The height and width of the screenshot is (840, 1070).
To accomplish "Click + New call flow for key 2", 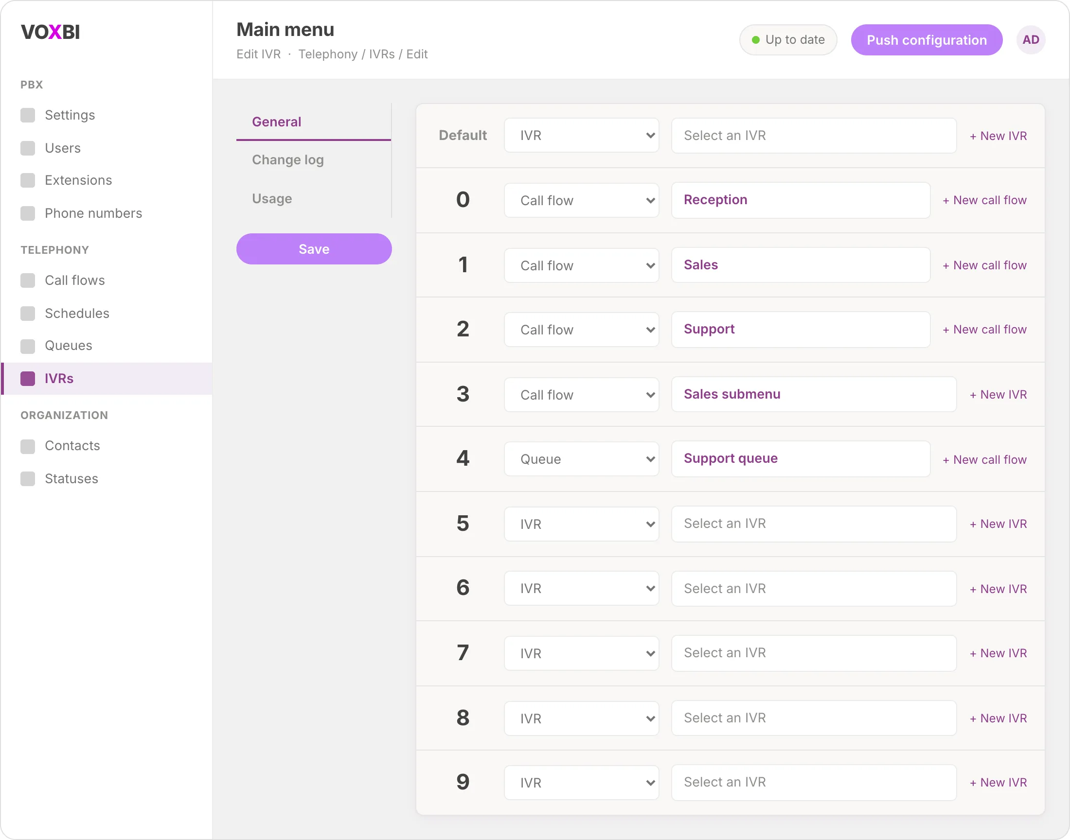I will (984, 330).
